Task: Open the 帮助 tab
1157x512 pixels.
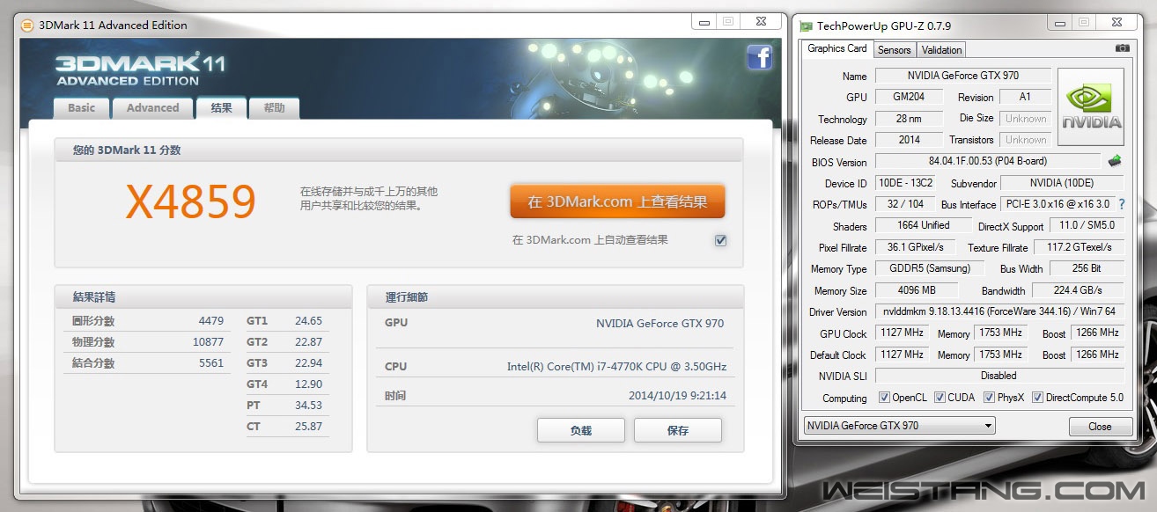Action: tap(274, 107)
